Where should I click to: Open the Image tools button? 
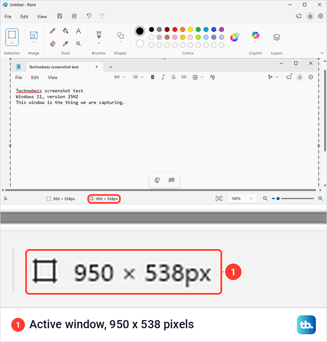pos(34,35)
